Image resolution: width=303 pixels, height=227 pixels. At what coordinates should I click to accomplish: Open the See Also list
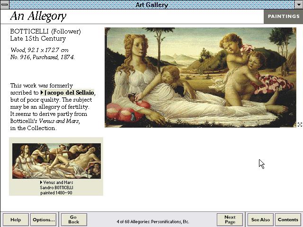(x=260, y=219)
